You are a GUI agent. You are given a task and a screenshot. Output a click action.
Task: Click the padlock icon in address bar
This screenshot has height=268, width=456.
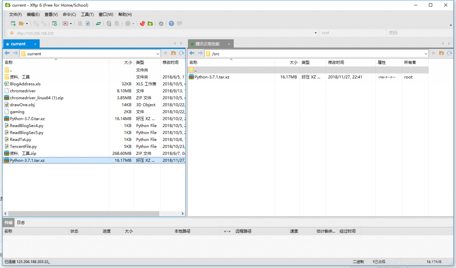(x=12, y=33)
